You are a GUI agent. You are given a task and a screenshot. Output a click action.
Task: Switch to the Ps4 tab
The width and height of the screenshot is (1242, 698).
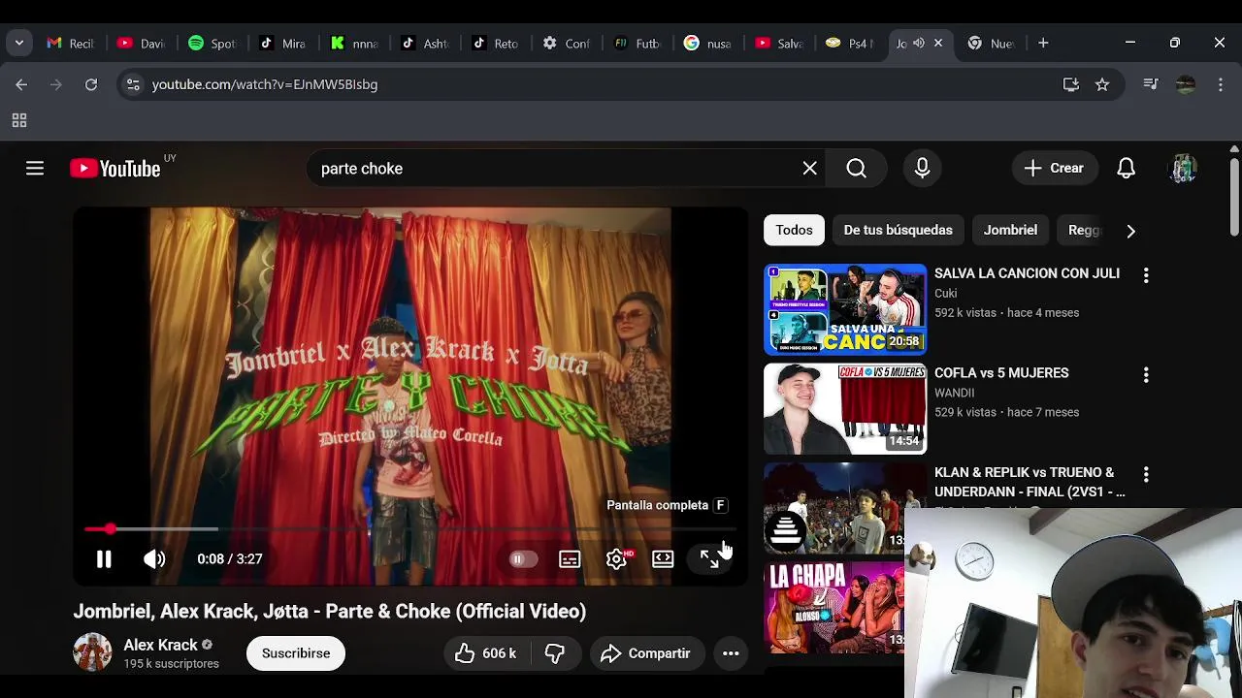click(849, 43)
